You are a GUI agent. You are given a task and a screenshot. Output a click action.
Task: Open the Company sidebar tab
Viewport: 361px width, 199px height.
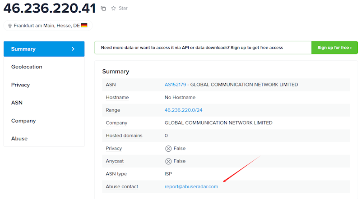pyautogui.click(x=23, y=121)
